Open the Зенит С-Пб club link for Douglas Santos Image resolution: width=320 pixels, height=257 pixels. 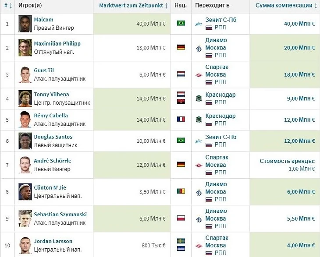[220, 137]
